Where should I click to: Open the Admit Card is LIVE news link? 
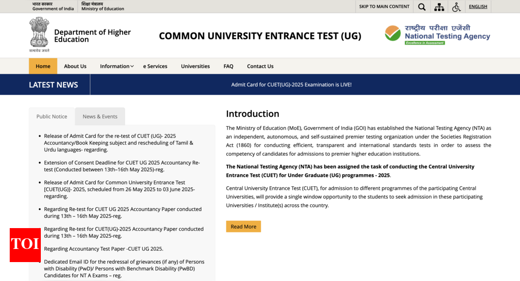coord(291,84)
